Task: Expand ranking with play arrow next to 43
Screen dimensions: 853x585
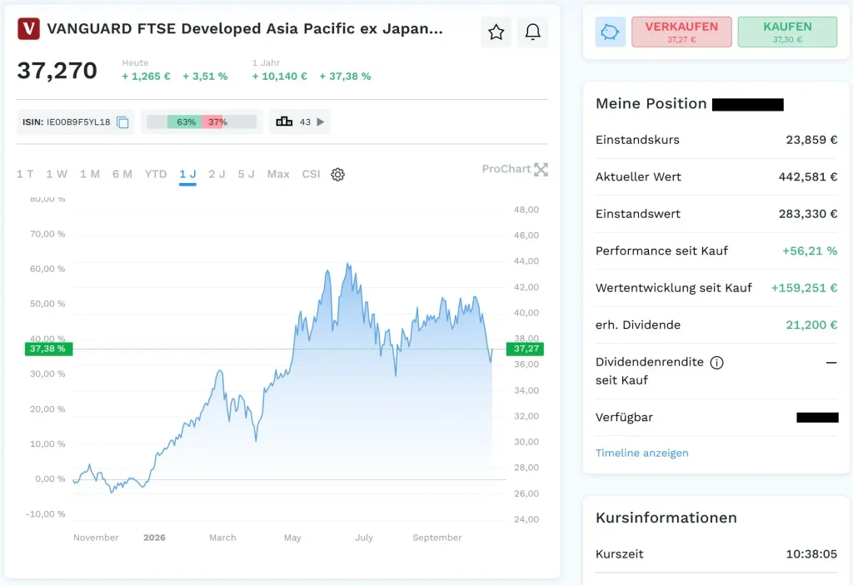Action: (321, 121)
